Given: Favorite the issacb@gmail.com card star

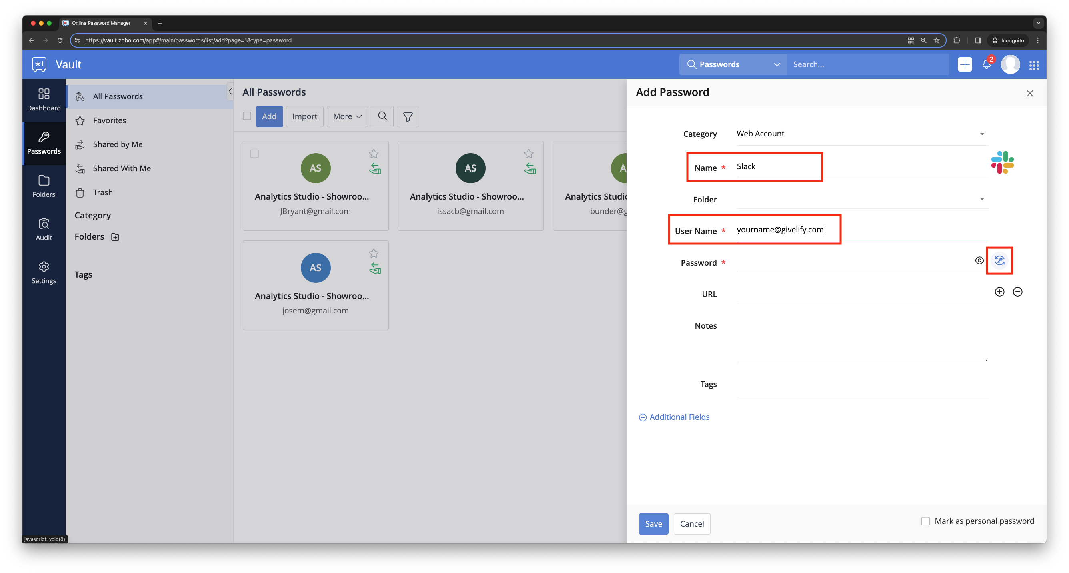Looking at the screenshot, I should click(x=528, y=154).
